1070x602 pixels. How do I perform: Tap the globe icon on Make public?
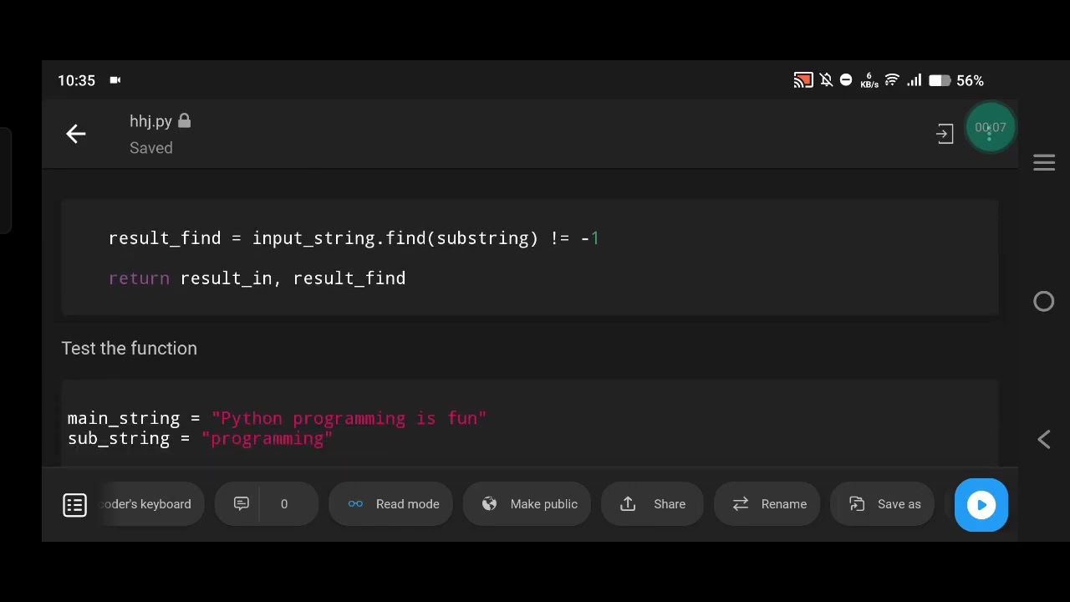(x=490, y=503)
